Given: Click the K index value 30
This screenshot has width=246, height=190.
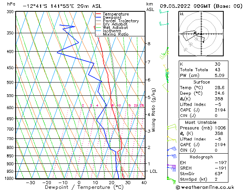Looking at the screenshot, I should pyautogui.click(x=217, y=64).
